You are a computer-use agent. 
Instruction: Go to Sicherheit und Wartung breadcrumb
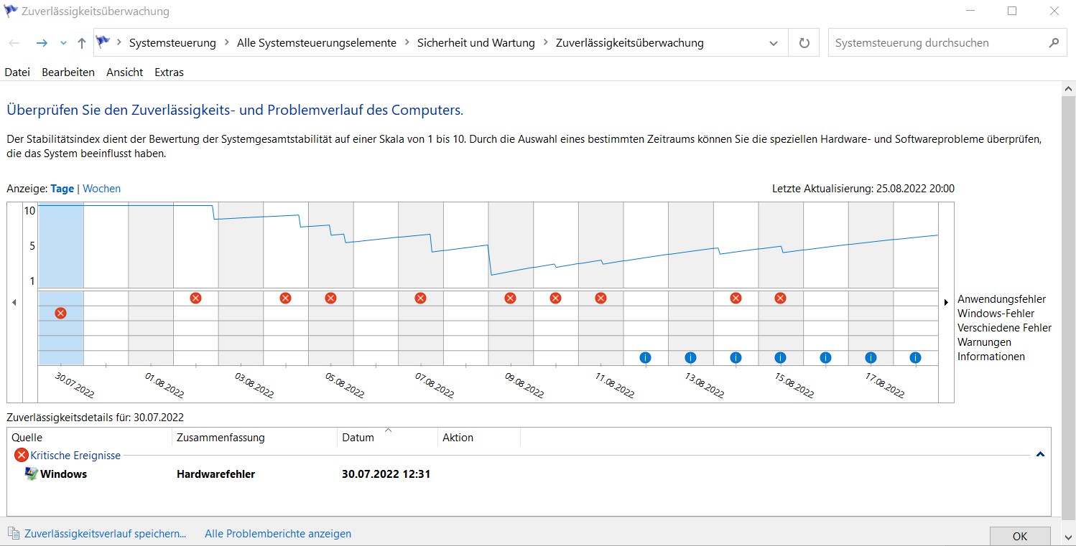click(x=476, y=43)
